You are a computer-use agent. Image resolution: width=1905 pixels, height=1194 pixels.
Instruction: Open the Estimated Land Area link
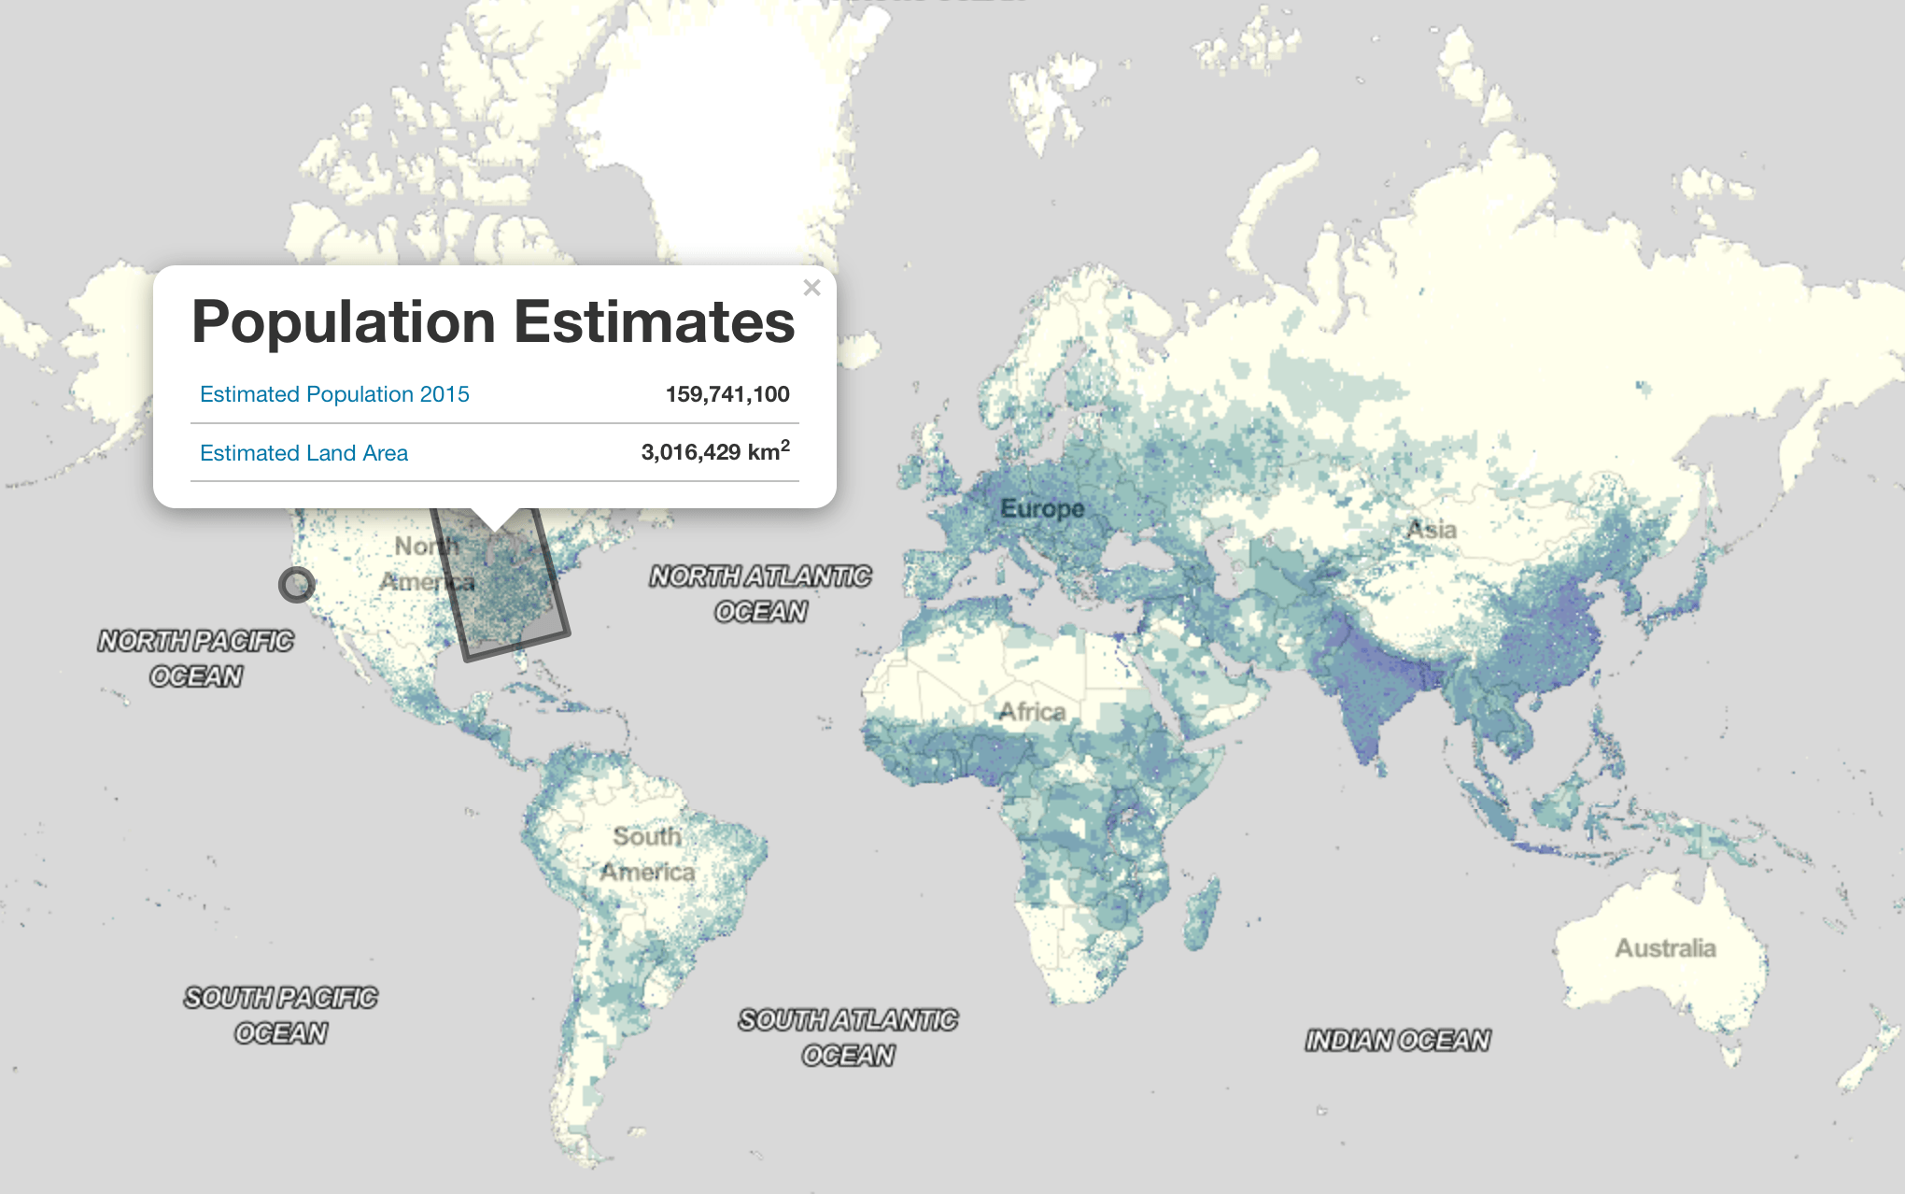click(x=303, y=453)
